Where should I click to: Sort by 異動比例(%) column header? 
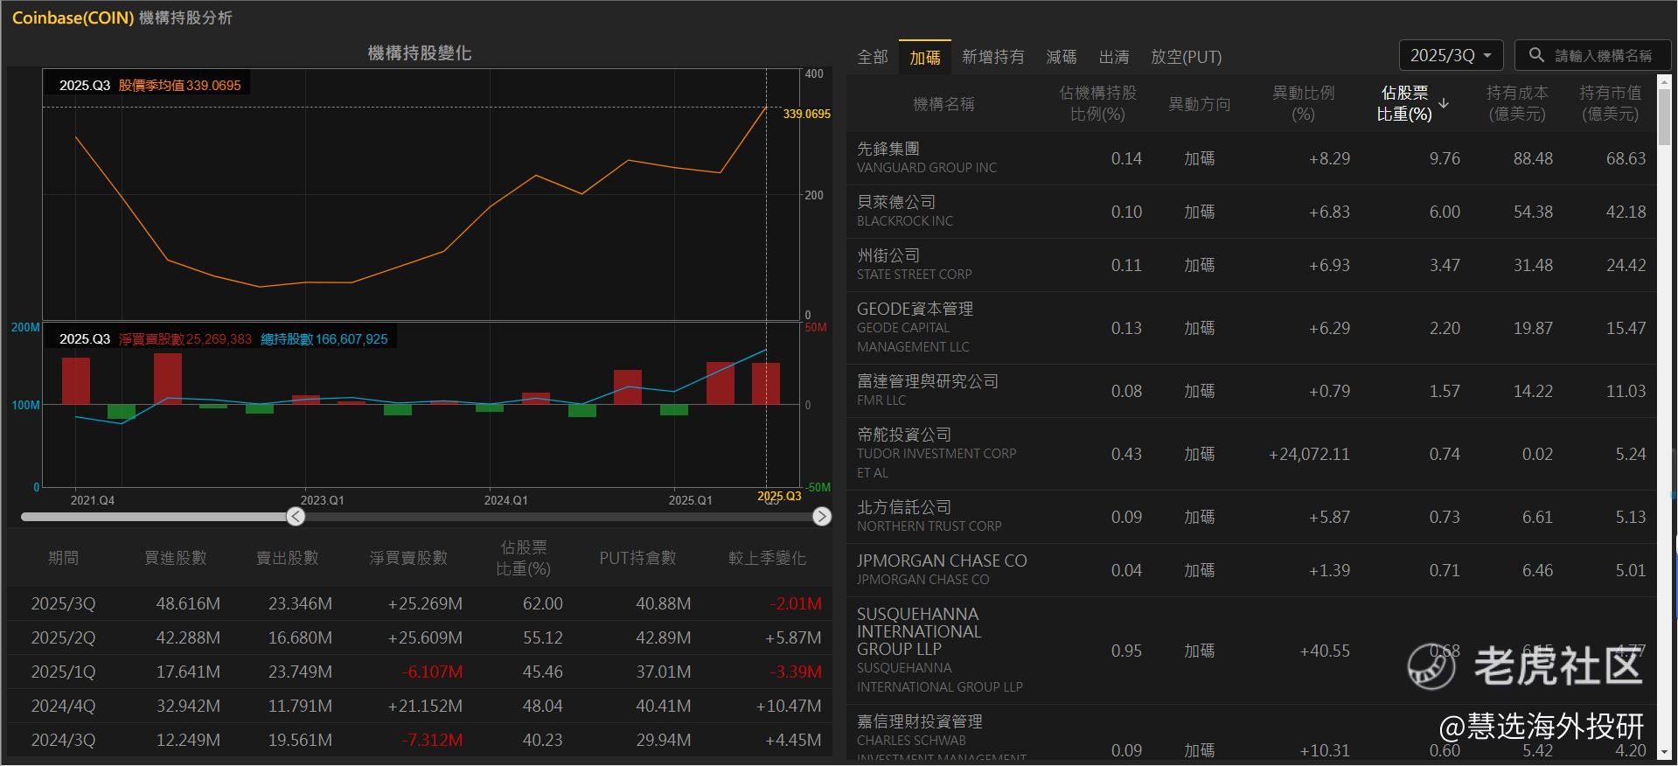[x=1303, y=103]
